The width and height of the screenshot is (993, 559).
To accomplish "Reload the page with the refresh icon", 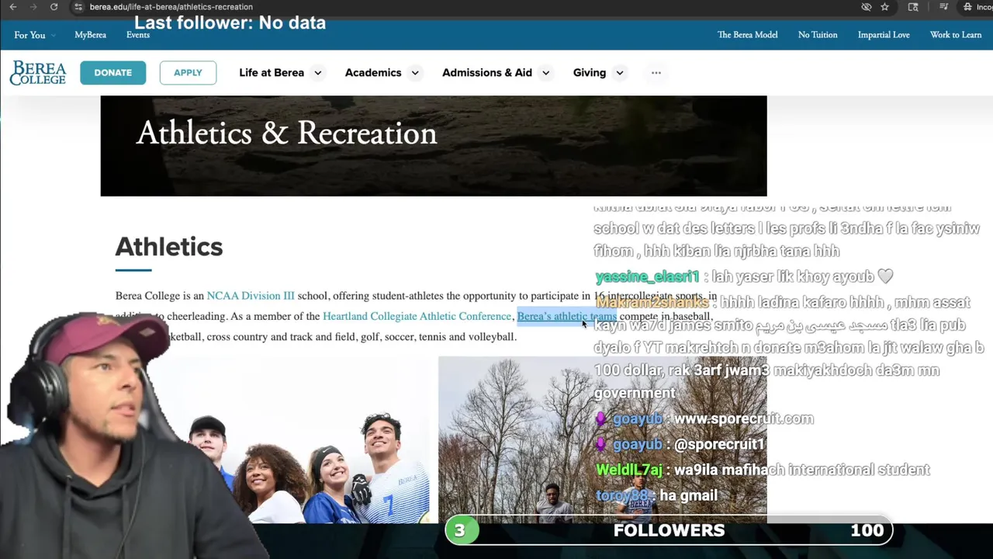I will pyautogui.click(x=54, y=7).
